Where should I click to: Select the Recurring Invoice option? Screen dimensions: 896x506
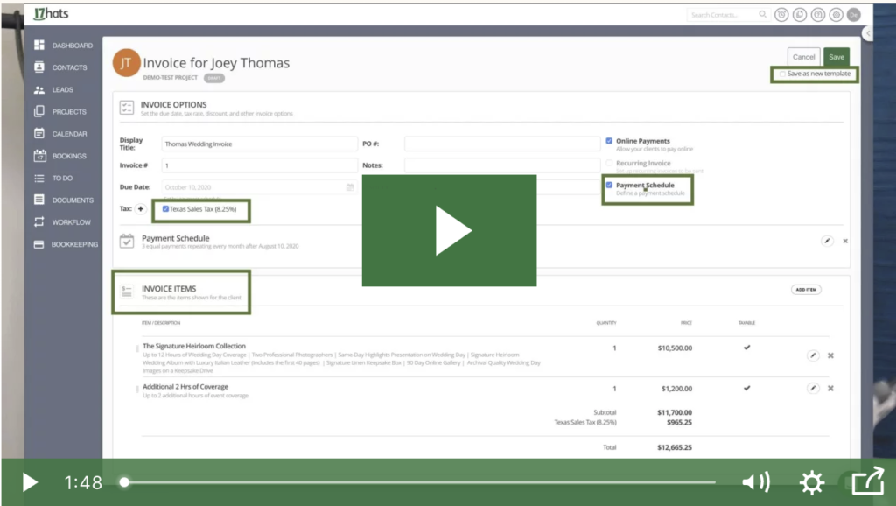coord(609,162)
